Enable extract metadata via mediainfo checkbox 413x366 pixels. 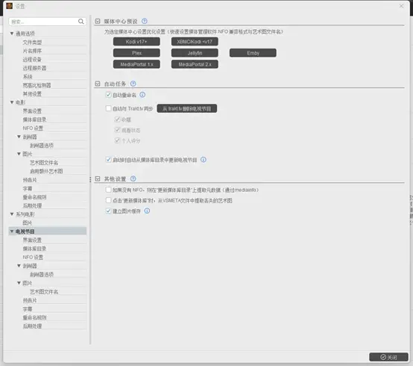click(x=108, y=190)
